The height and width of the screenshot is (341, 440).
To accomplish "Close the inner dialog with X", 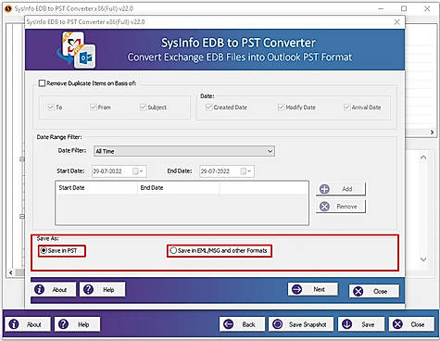I will tap(396, 22).
